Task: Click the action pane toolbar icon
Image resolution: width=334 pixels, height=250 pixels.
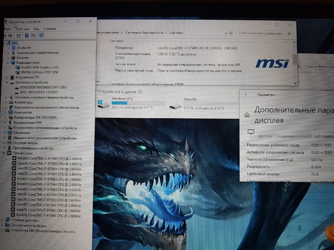Action: pyautogui.click(x=33, y=35)
